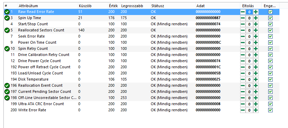
Task: Decrease offset for Load/Unload Cycle Count
Action: (243, 73)
